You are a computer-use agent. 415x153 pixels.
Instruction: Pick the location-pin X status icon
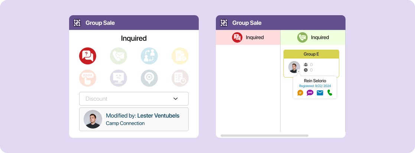149,78
